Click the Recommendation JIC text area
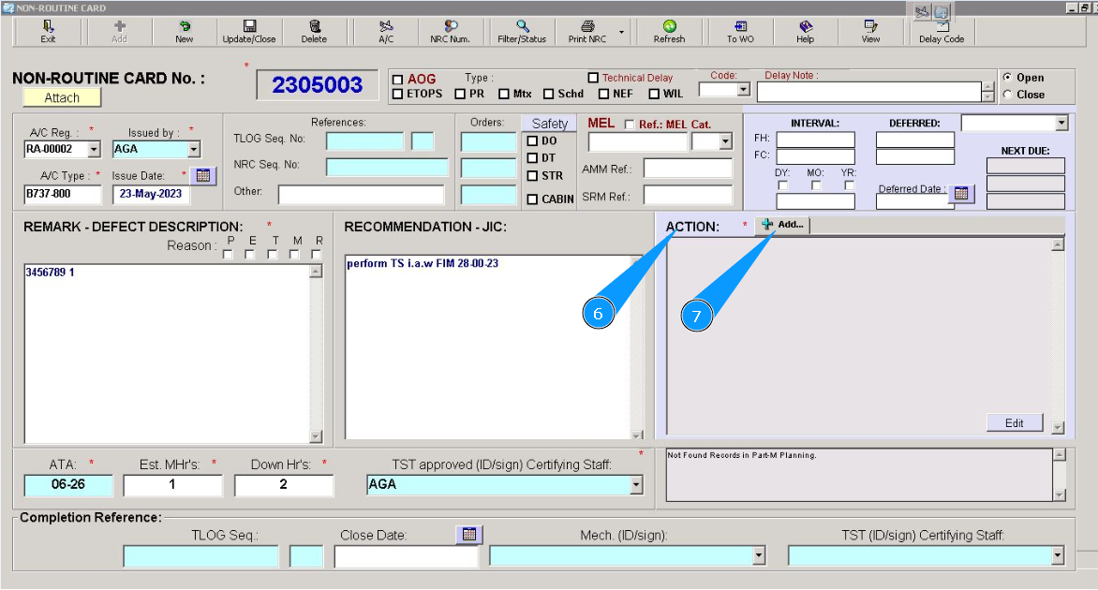This screenshot has height=590, width=1098. (488, 347)
